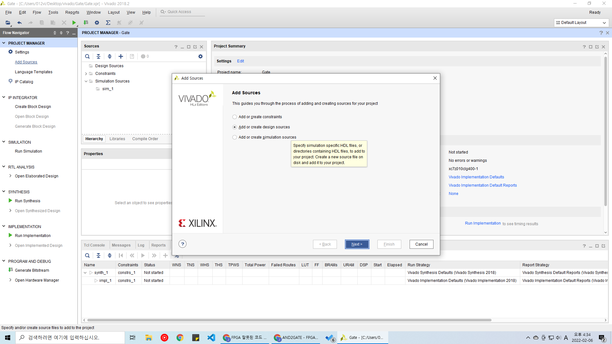Screen dimensions: 612x344
Task: Collapse the PROJECT MANAGER section
Action: pos(4,43)
